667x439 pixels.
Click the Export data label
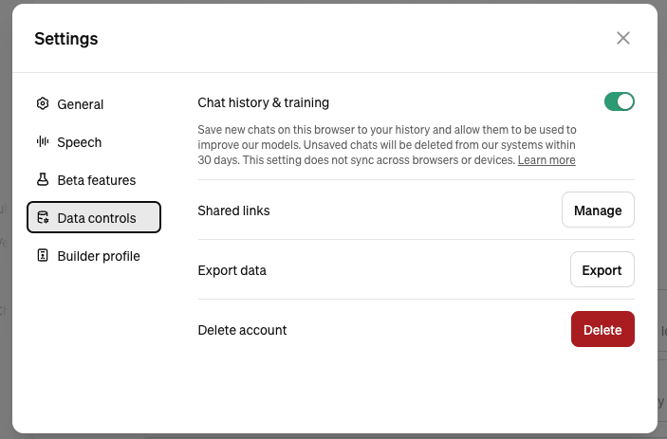tap(232, 270)
